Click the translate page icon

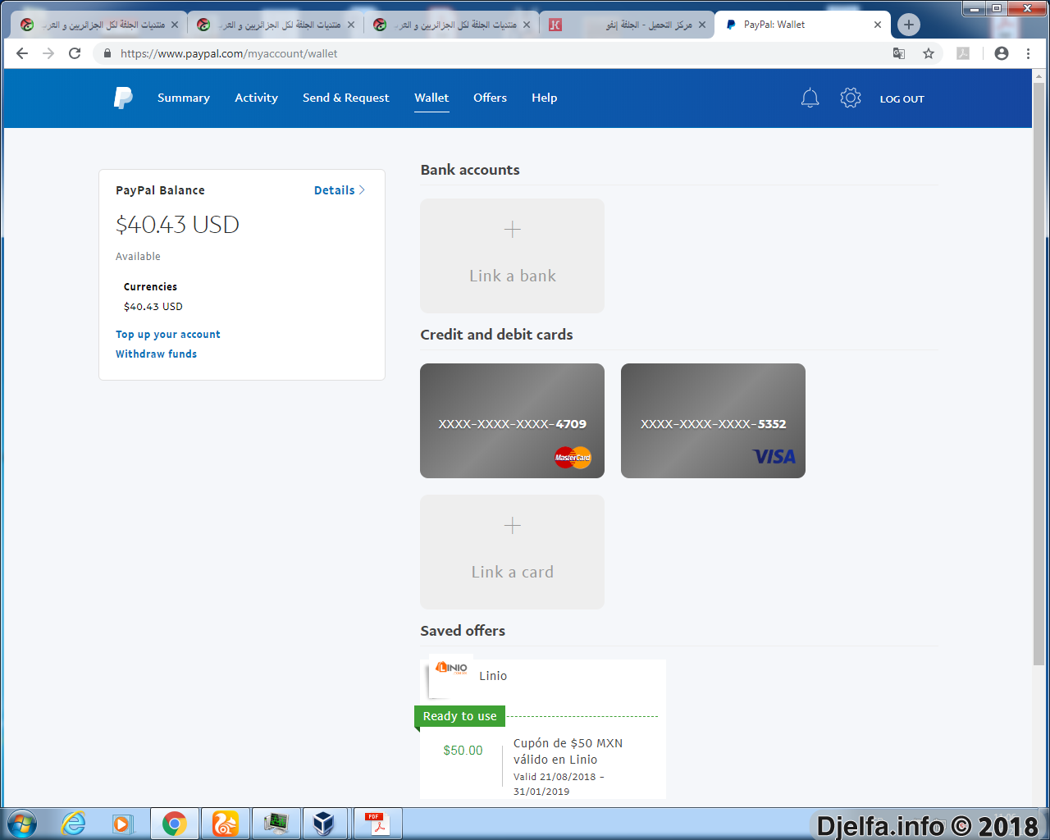click(899, 53)
